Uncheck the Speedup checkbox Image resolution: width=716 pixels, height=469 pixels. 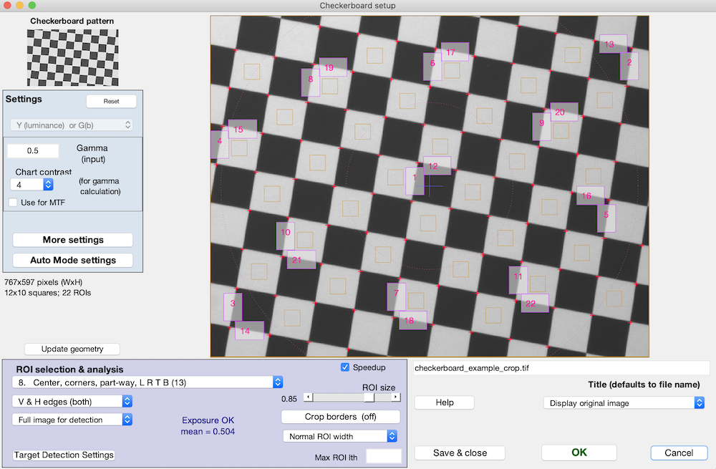click(x=345, y=367)
